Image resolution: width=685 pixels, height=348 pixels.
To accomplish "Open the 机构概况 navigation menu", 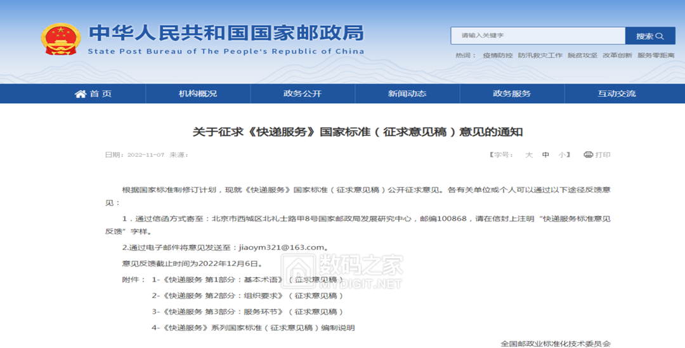I will click(198, 94).
